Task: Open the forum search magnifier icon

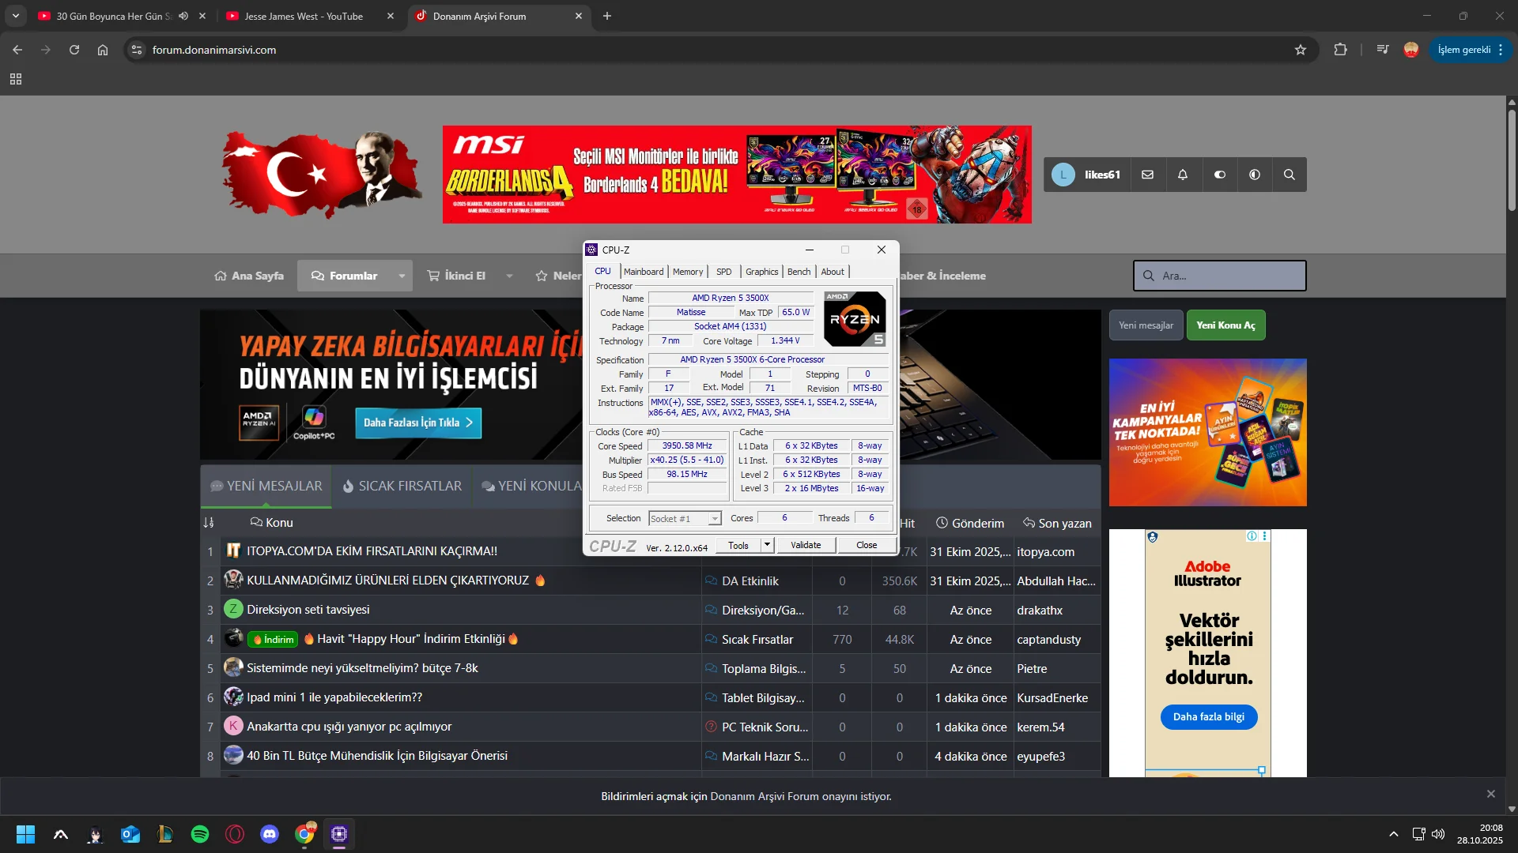Action: (x=1289, y=175)
